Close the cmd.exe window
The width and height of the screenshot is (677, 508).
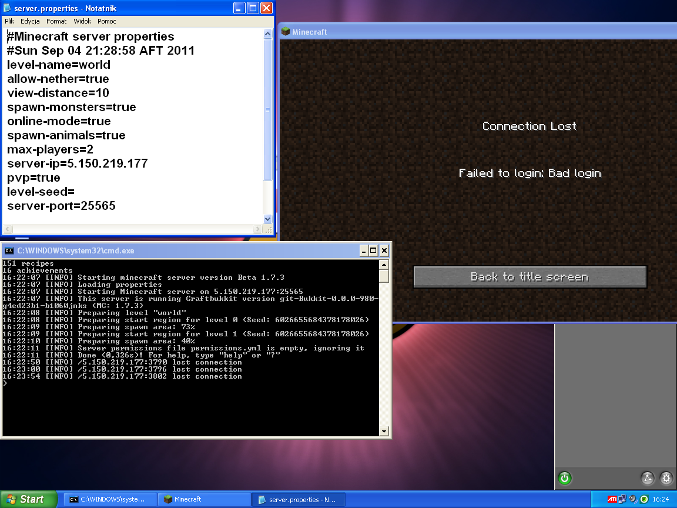point(384,250)
